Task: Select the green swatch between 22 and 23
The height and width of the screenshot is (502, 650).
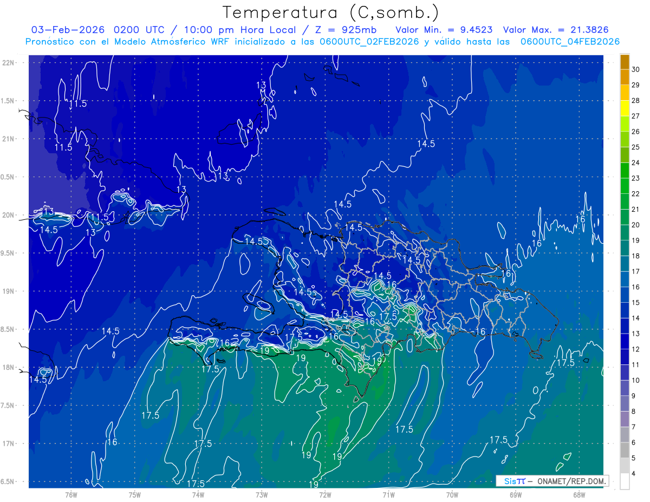Action: pyautogui.click(x=625, y=186)
